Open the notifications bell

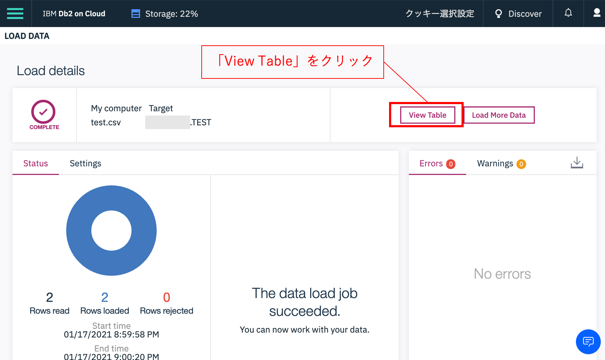568,13
